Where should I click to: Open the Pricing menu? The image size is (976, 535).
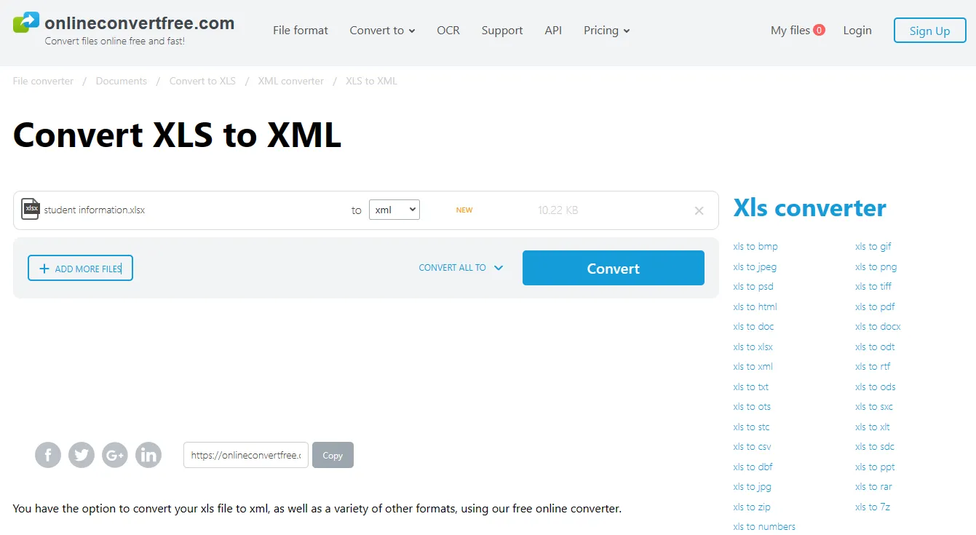click(x=606, y=31)
